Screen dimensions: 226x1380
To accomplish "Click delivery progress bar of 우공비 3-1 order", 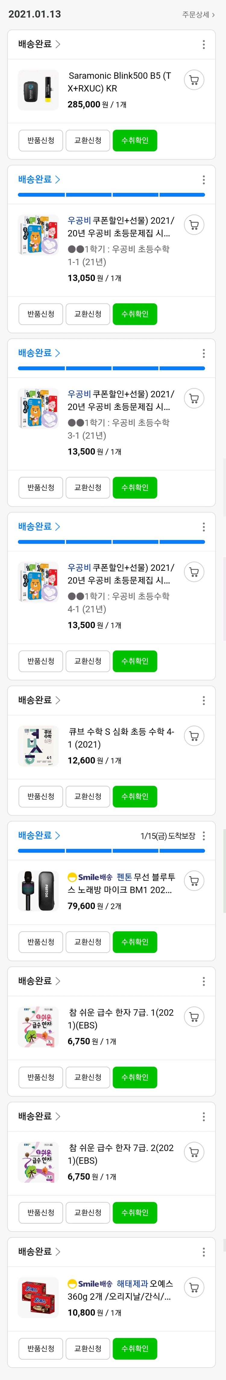I will pos(111,368).
